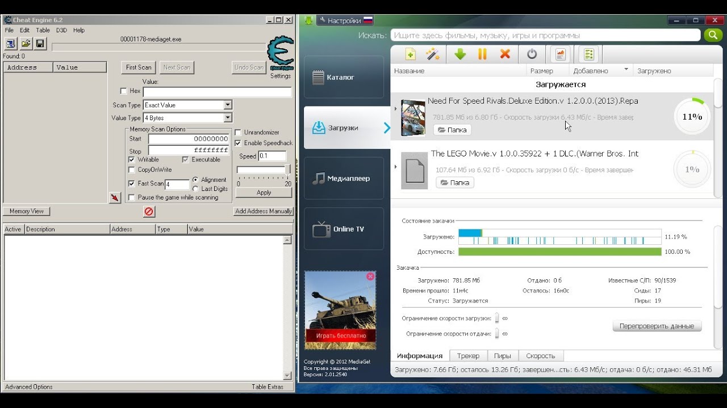Image resolution: width=727 pixels, height=408 pixels.
Task: Click First Scan button
Action: [x=139, y=67]
